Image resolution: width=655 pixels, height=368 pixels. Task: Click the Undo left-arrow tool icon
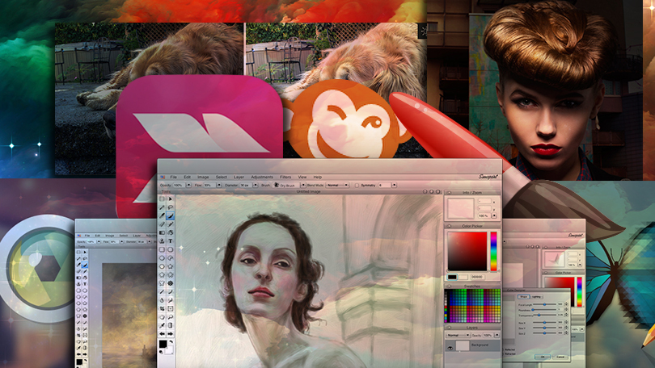pos(163,332)
